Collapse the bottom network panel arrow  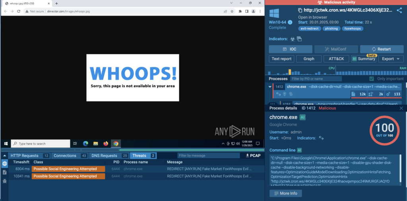(x=4, y=155)
